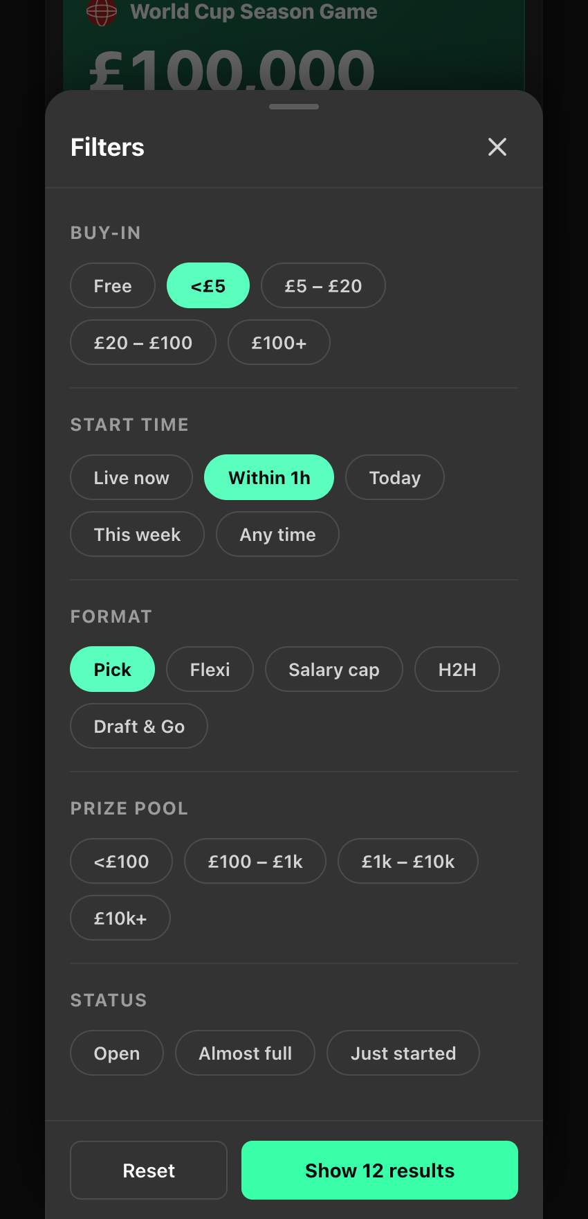The height and width of the screenshot is (1219, 588).
Task: Select the £10k+ prize pool chip
Action: point(120,918)
